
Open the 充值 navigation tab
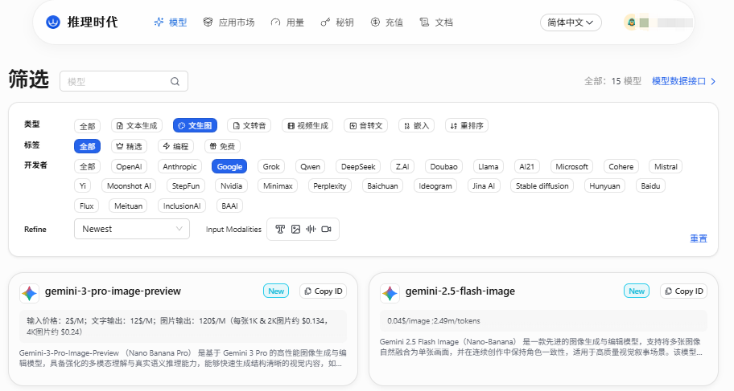click(386, 22)
